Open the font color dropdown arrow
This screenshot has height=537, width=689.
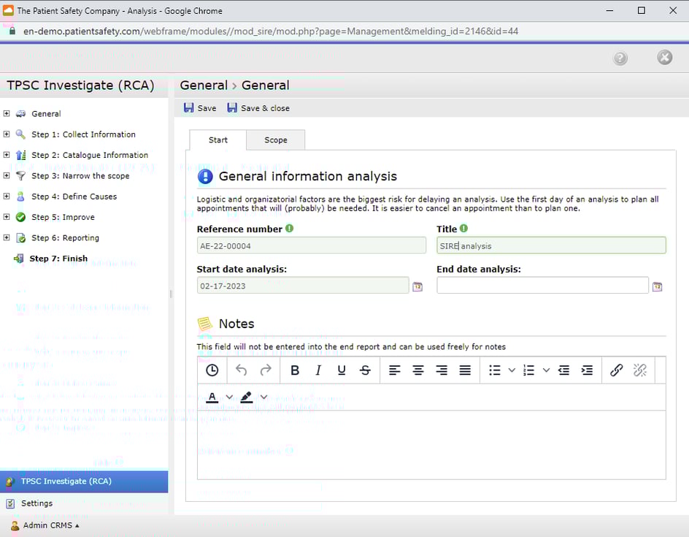coord(229,397)
